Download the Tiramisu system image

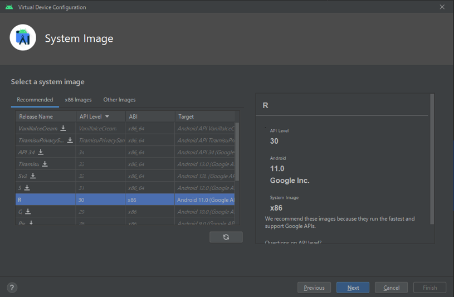(x=45, y=164)
